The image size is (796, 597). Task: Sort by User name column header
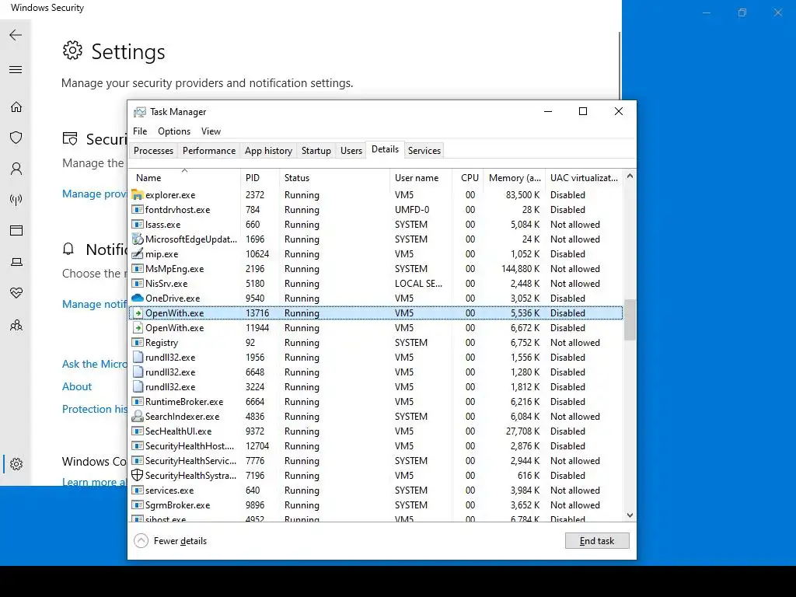pyautogui.click(x=421, y=178)
